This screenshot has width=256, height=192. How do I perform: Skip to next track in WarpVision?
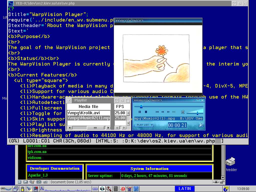click(x=174, y=112)
